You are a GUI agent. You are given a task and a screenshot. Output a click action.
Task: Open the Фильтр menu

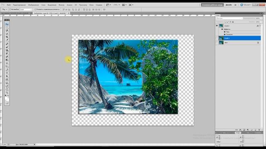click(x=62, y=5)
